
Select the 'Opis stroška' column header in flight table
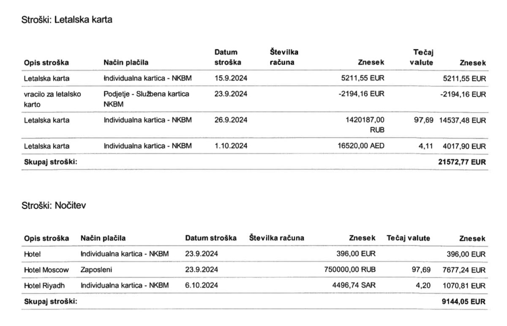click(46, 63)
